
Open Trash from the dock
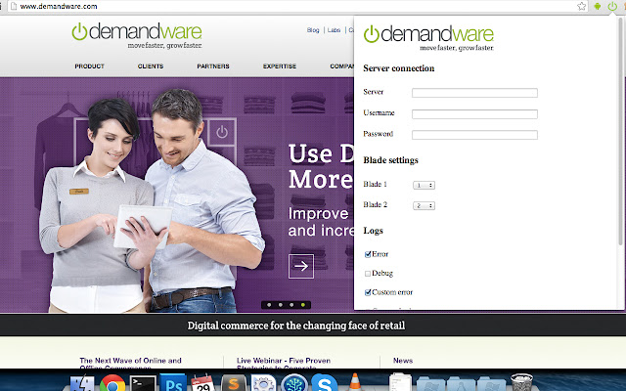point(521,382)
